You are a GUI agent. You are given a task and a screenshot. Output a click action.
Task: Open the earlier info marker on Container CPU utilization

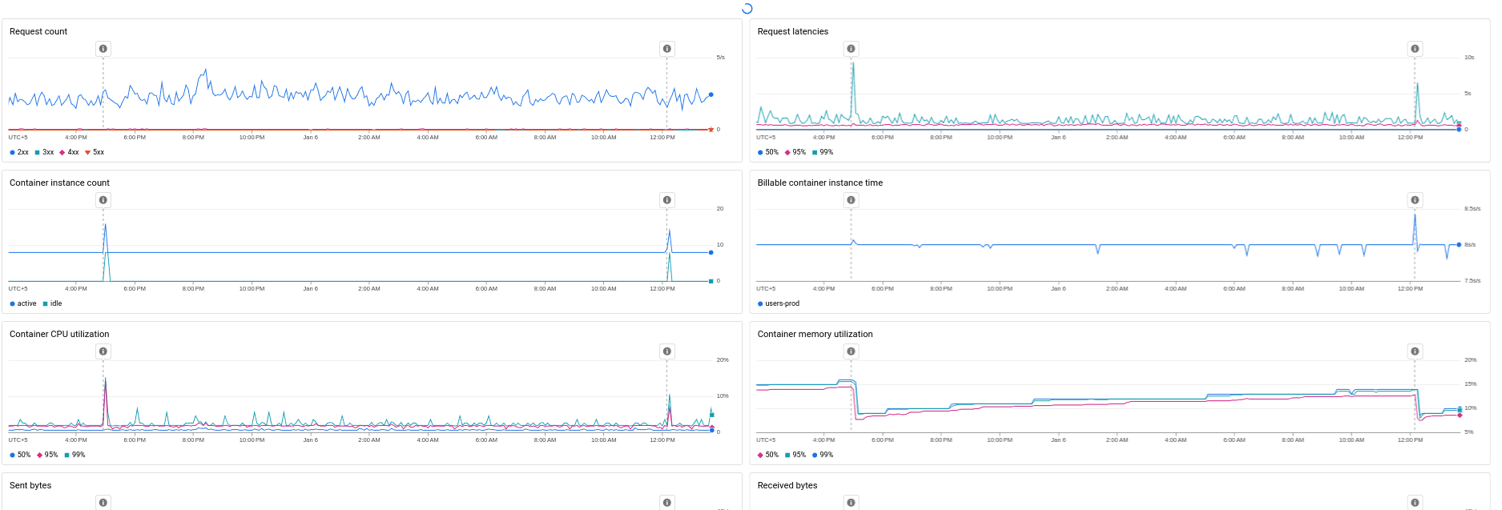click(x=103, y=351)
